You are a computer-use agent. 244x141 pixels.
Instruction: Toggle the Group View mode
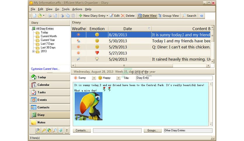tap(169, 16)
